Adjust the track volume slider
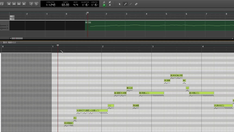 (x=4, y=25)
